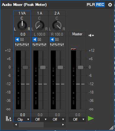Screen dimensions: 115x131
Task: Click the 1 A volume fader handle
Action: (x=43, y=67)
